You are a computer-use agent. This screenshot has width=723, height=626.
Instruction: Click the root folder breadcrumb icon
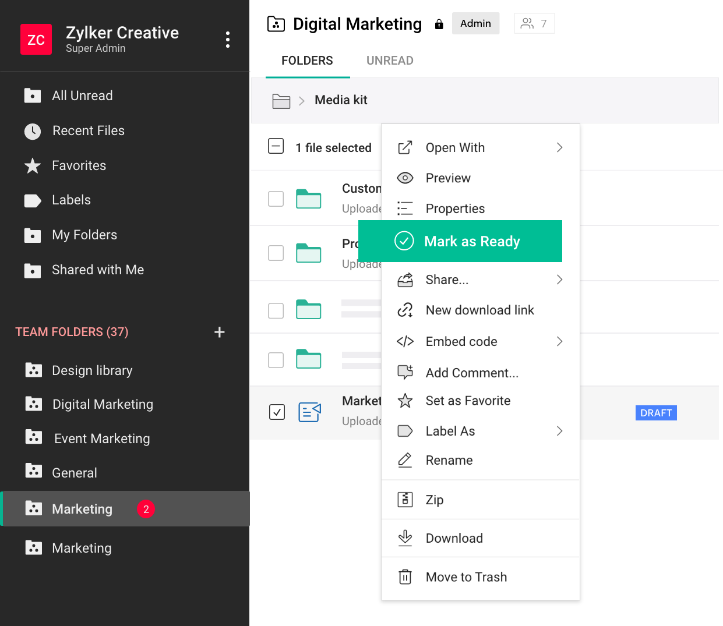pos(281,101)
